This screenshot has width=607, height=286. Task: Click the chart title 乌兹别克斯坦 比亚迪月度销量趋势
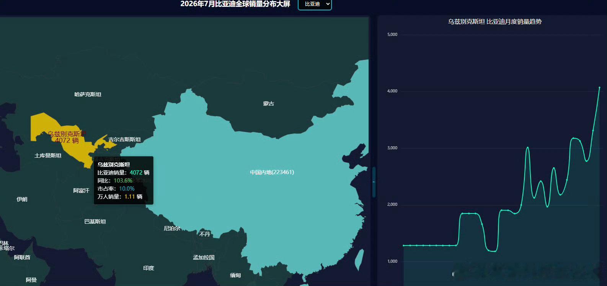click(495, 22)
